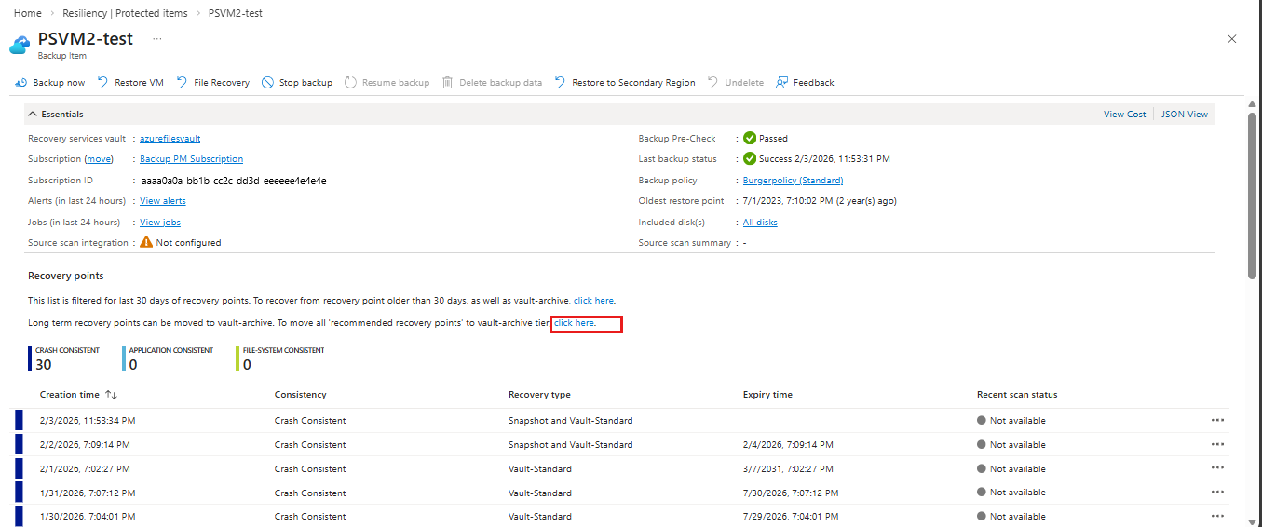Click the Not configured warning icon
This screenshot has height=527, width=1262.
pyautogui.click(x=146, y=242)
